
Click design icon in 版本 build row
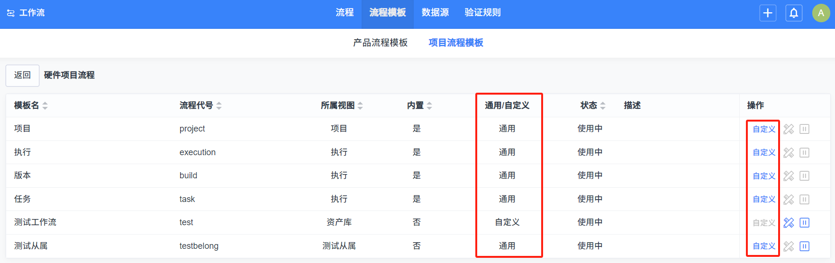pyautogui.click(x=789, y=176)
